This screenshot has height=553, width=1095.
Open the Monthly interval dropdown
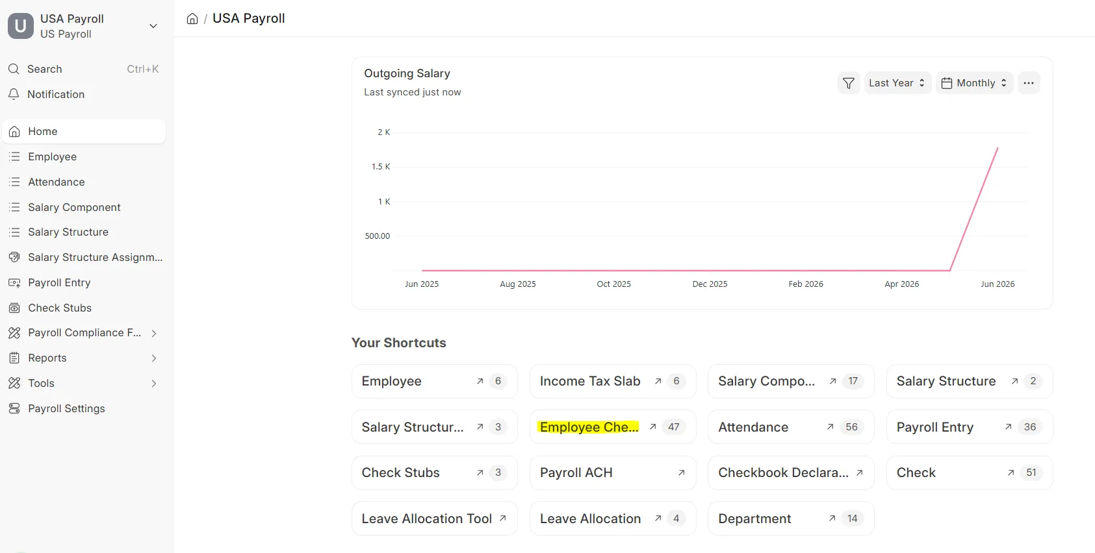974,83
